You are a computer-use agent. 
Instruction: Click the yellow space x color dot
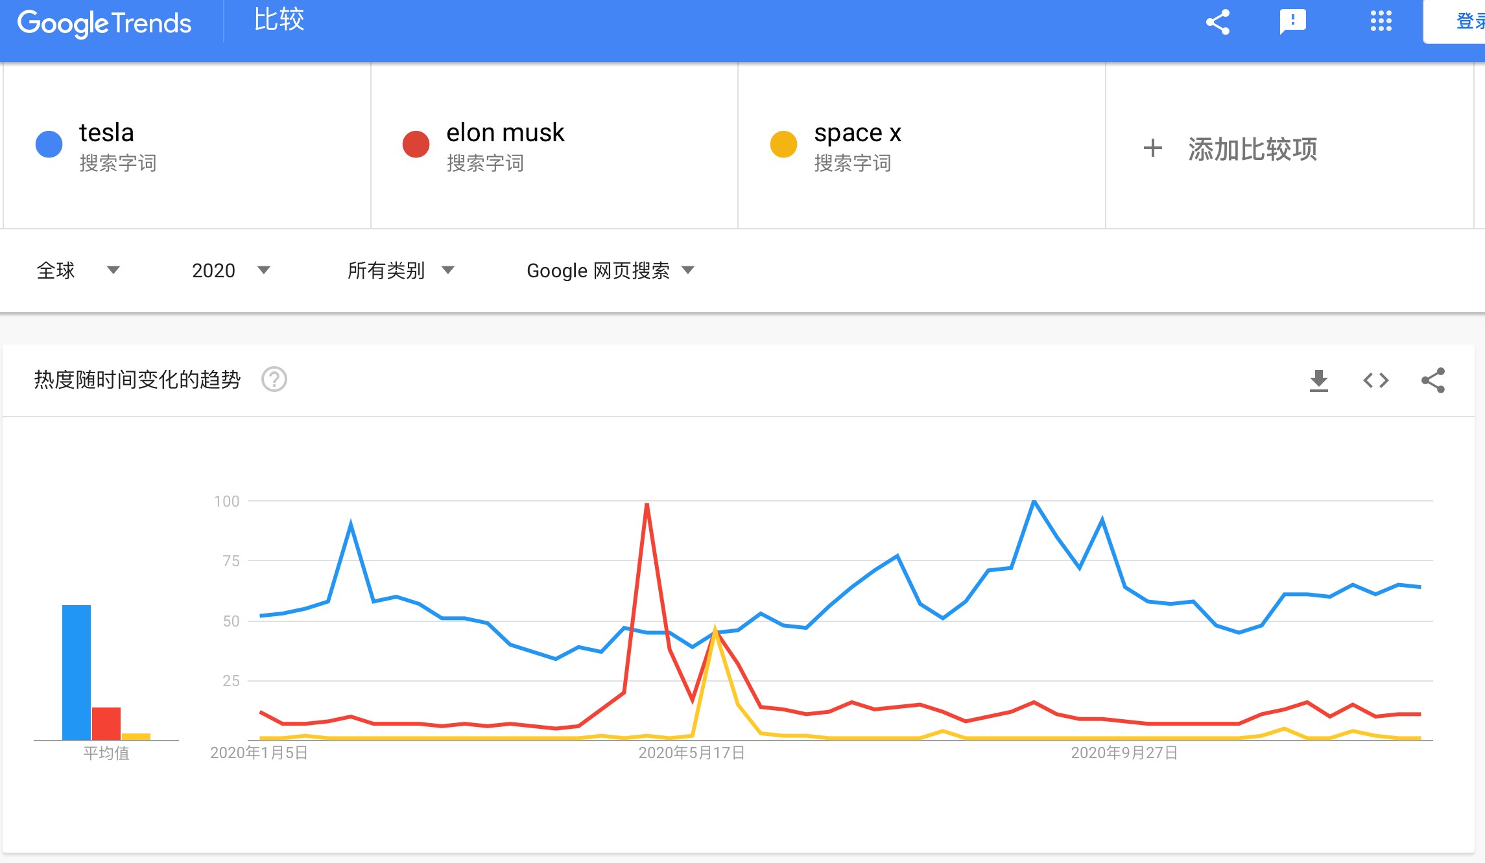pos(783,144)
